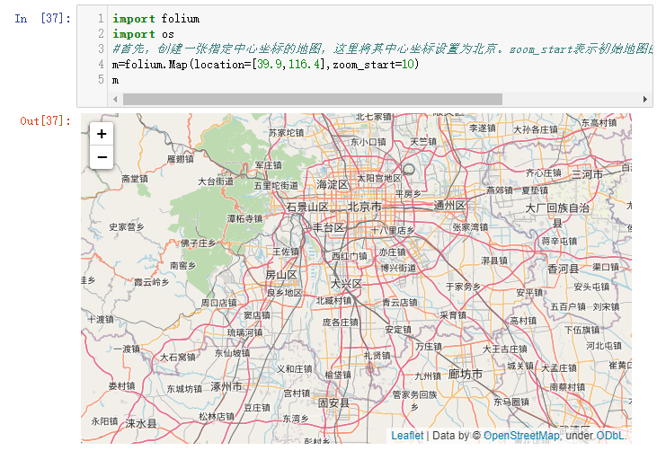Click the 太阳宫地区 label on map
The height and width of the screenshot is (451, 657).
379,178
